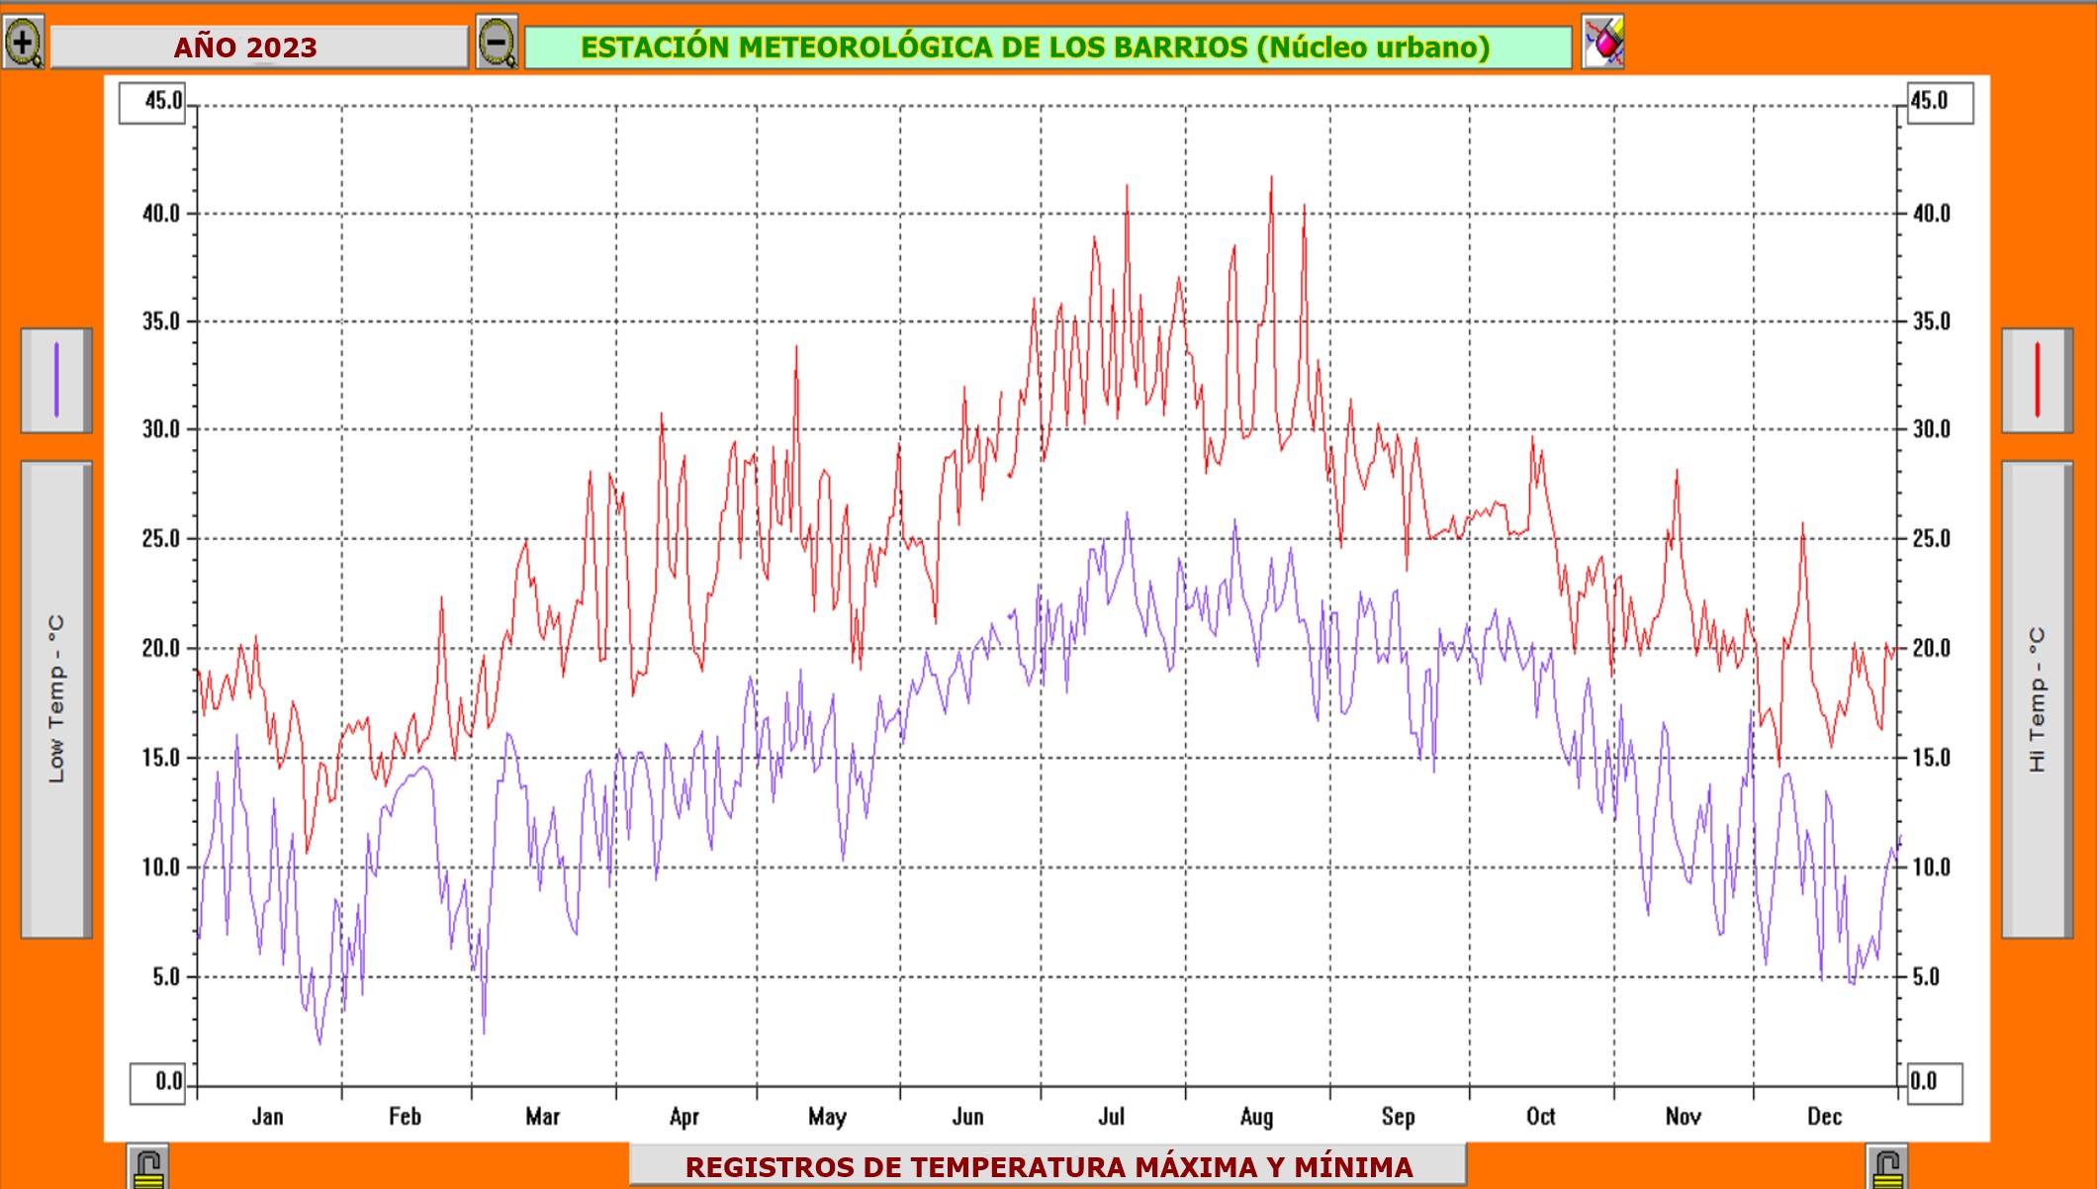Click the eraser clear-chart icon
Screen dimensions: 2097x1189
[x=1602, y=43]
